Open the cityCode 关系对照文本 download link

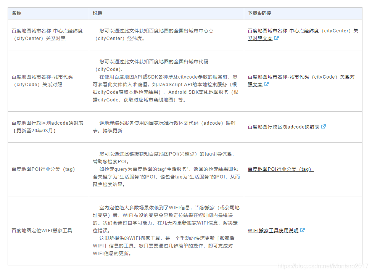301,81
